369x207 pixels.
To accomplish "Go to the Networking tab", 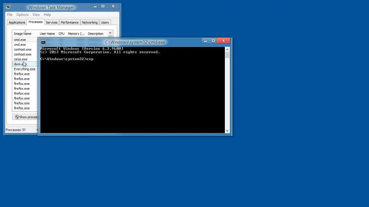I will [x=90, y=22].
